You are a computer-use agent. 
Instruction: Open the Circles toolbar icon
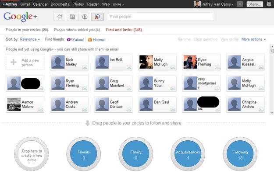pyautogui.click(x=97, y=17)
